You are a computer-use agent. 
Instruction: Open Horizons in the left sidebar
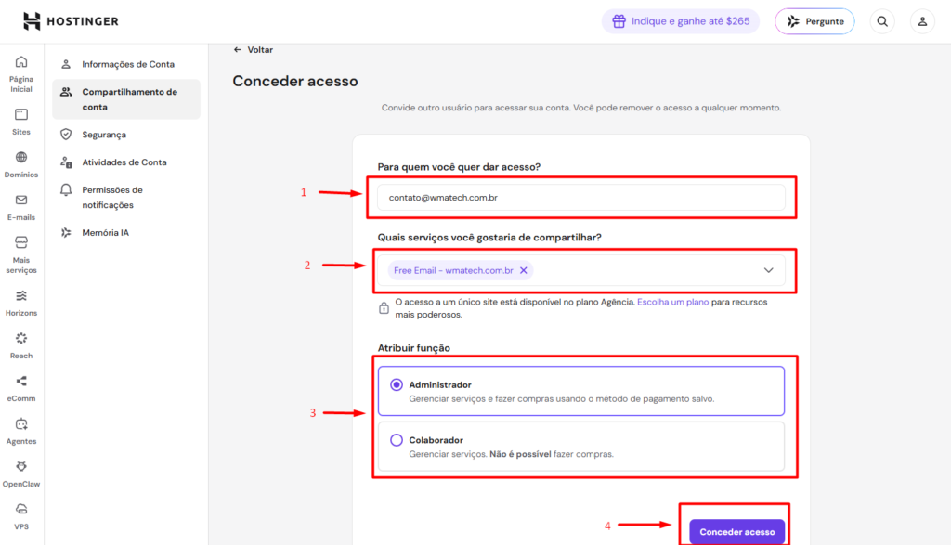21,303
